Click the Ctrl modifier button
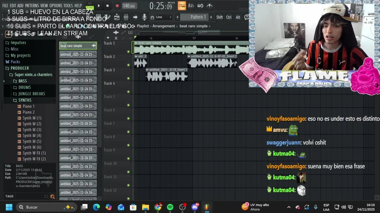The image size is (380, 213). pyautogui.click(x=229, y=17)
